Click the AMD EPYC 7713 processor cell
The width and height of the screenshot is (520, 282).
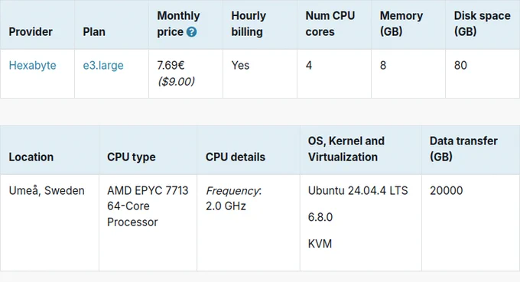(x=148, y=206)
